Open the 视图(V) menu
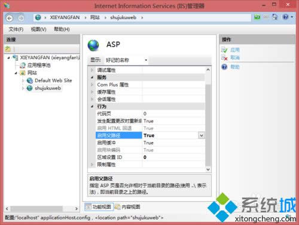Viewport: 299px width, 225px height. pyautogui.click(x=38, y=29)
